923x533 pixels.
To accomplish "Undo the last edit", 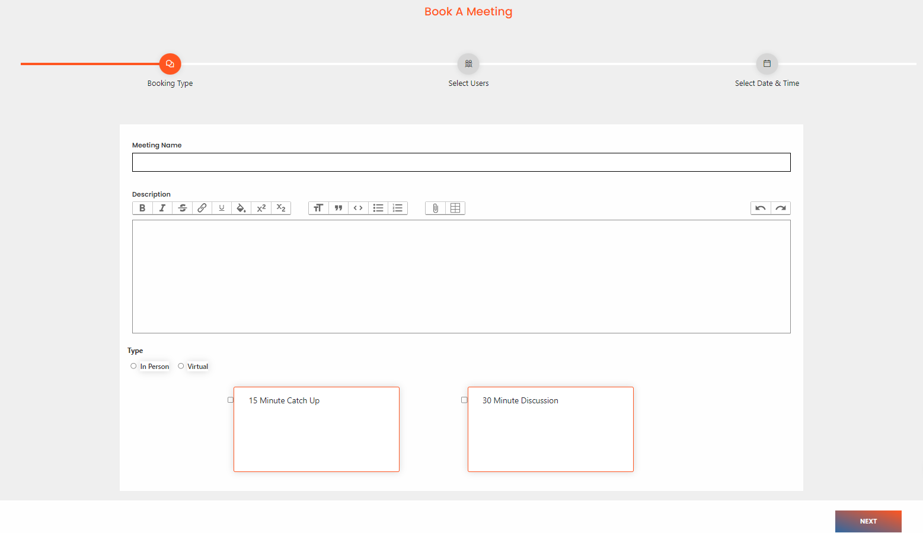I will 761,208.
